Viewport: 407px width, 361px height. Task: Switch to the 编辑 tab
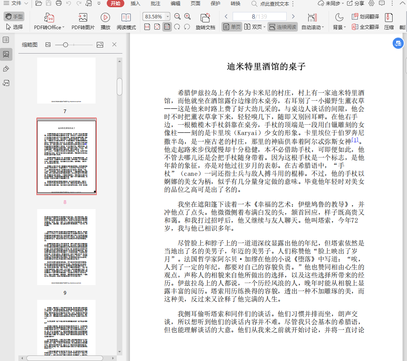coord(176,3)
